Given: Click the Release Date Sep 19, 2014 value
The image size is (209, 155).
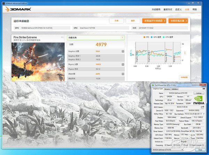Looking at the screenshot, I should coord(169,103).
